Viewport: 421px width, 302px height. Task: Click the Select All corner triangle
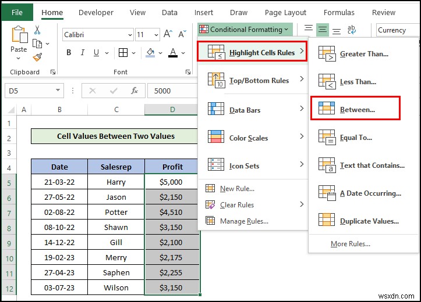11,110
